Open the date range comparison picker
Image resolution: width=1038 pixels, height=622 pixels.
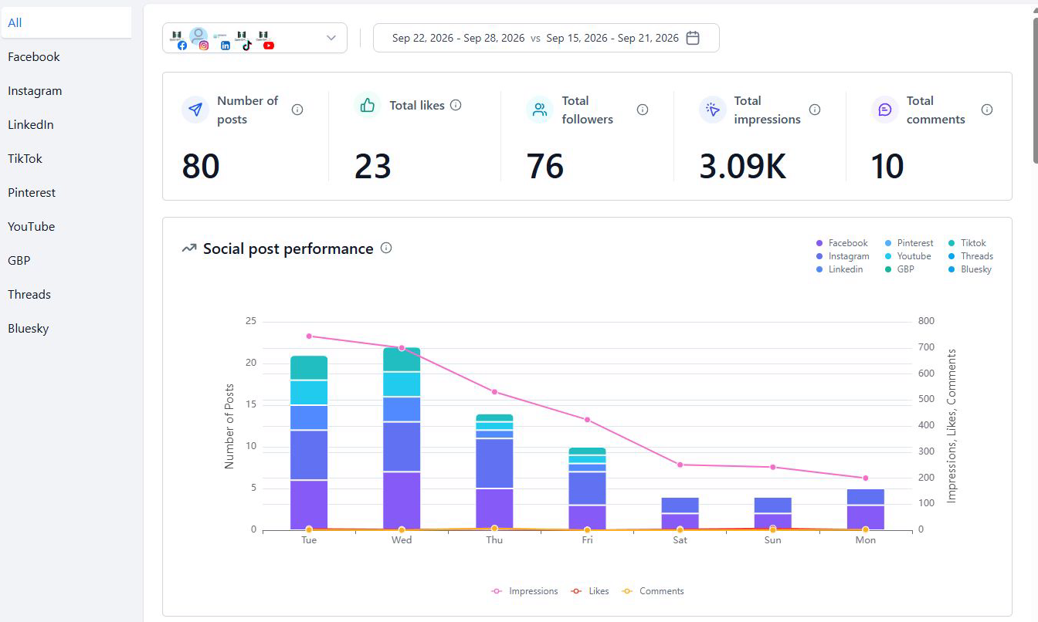point(546,38)
